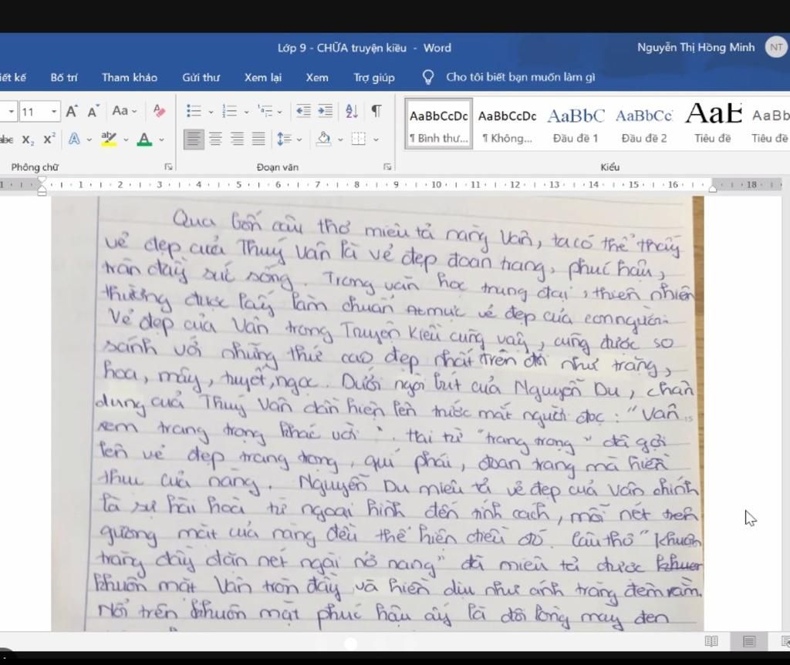
Task: Expand the borders dropdown arrow
Action: 376,140
